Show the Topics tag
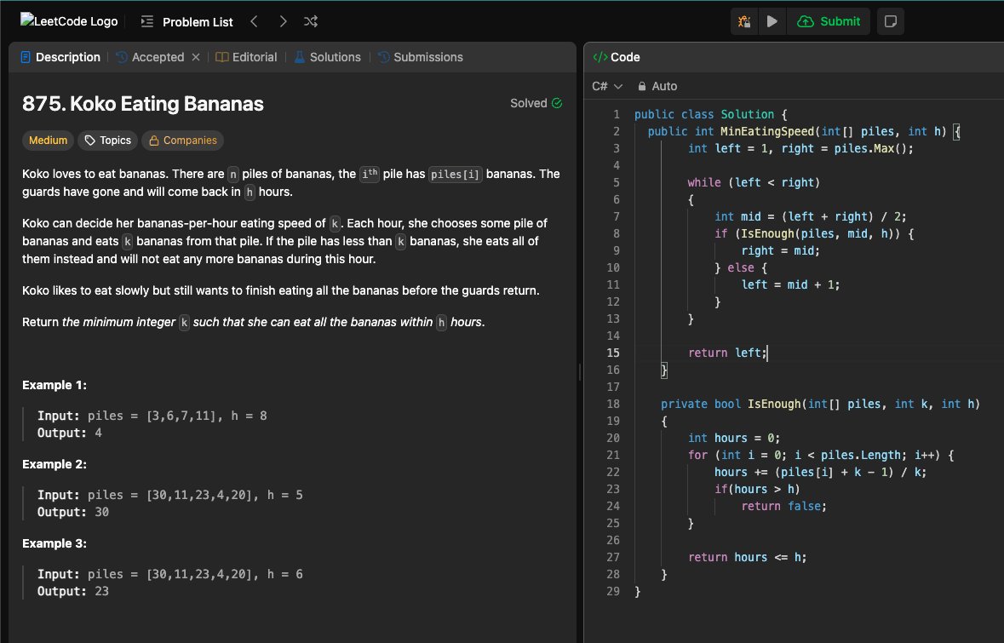The width and height of the screenshot is (1004, 643). point(107,141)
